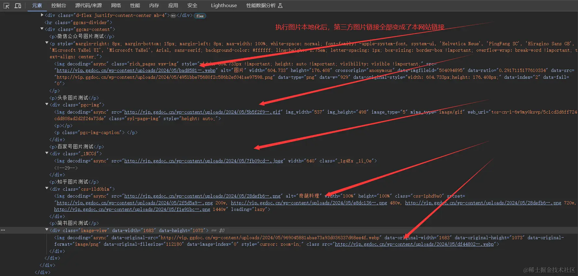
Task: Switch to the 安全 tab
Action: (192, 6)
